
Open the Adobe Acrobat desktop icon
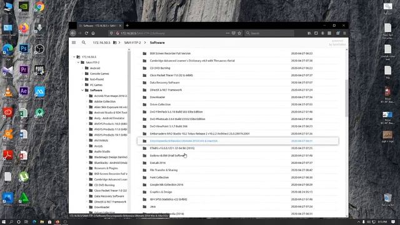click(8, 155)
